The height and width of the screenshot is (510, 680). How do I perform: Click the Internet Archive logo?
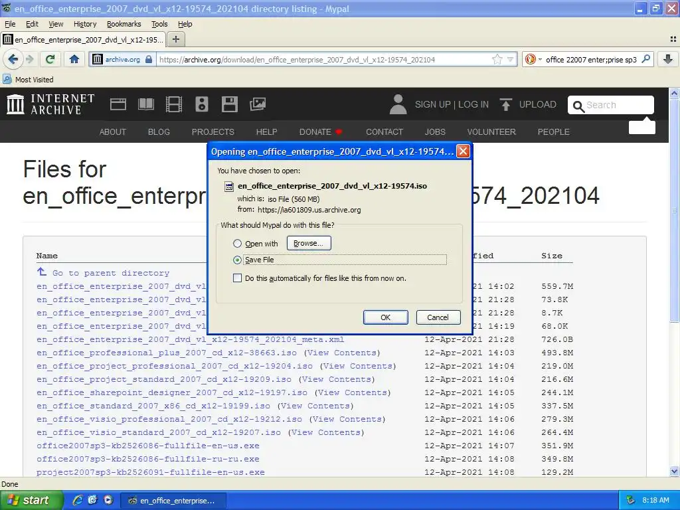click(50, 104)
